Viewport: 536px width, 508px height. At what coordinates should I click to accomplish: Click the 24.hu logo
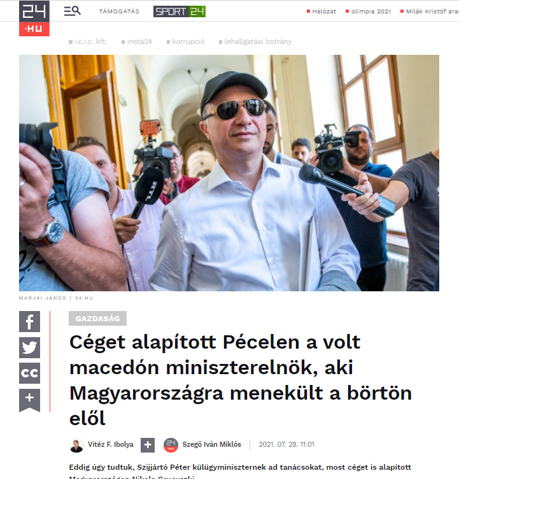tap(34, 18)
